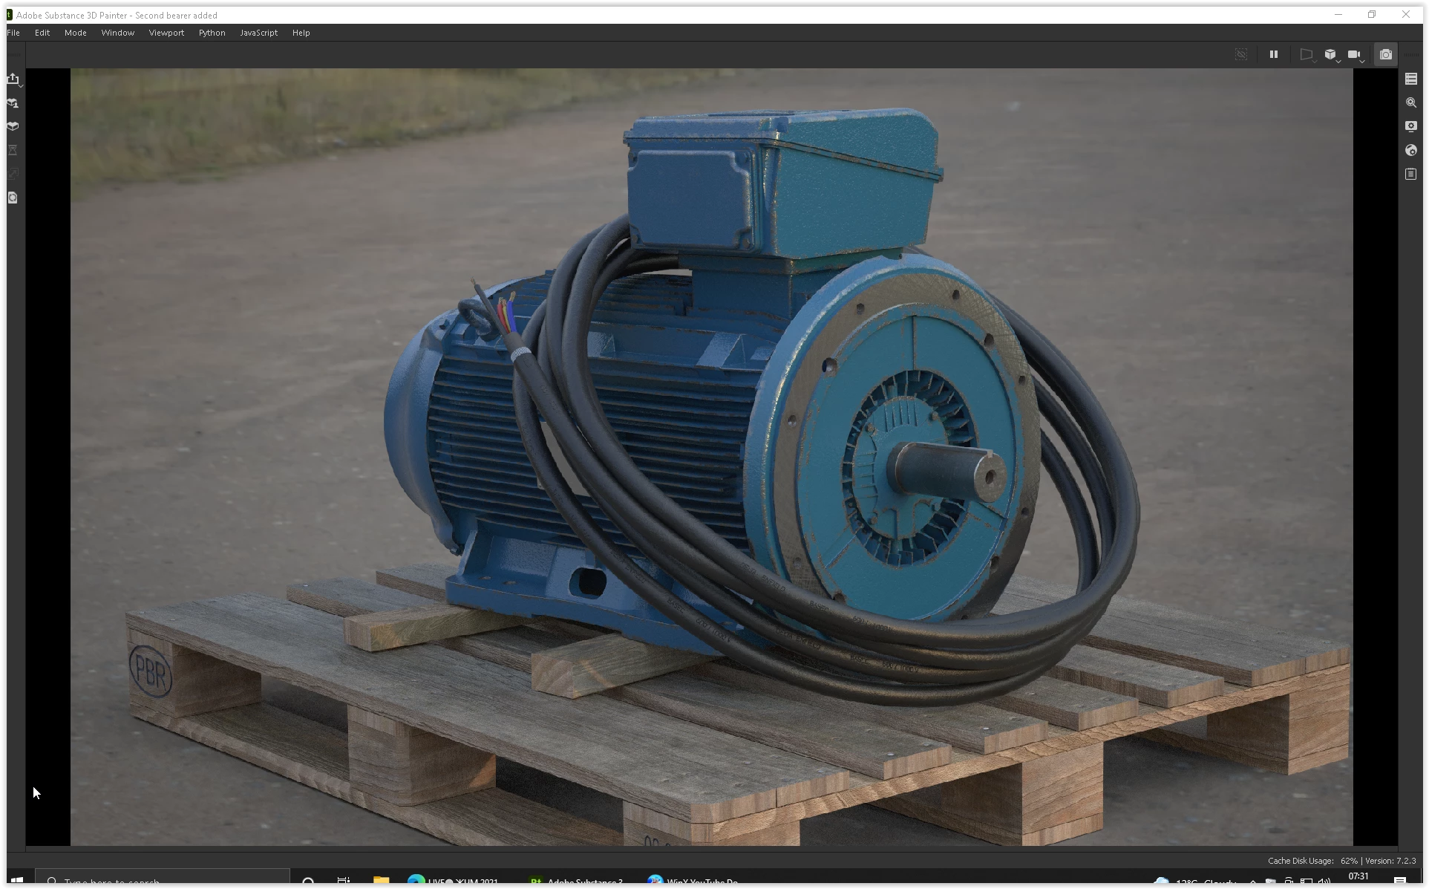The width and height of the screenshot is (1429, 889).
Task: Click the Python menu item
Action: tap(212, 33)
